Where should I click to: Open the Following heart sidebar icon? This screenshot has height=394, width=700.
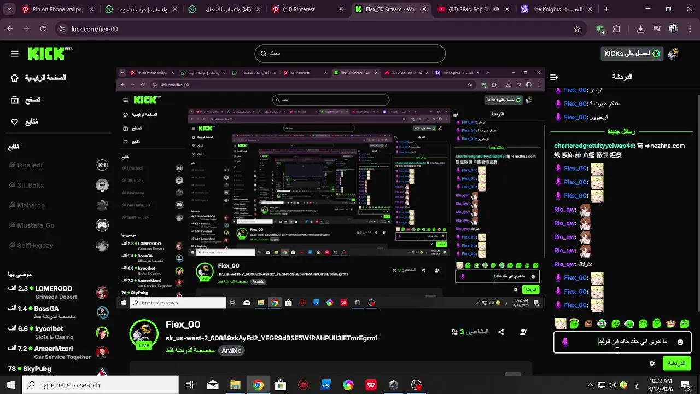pos(15,121)
